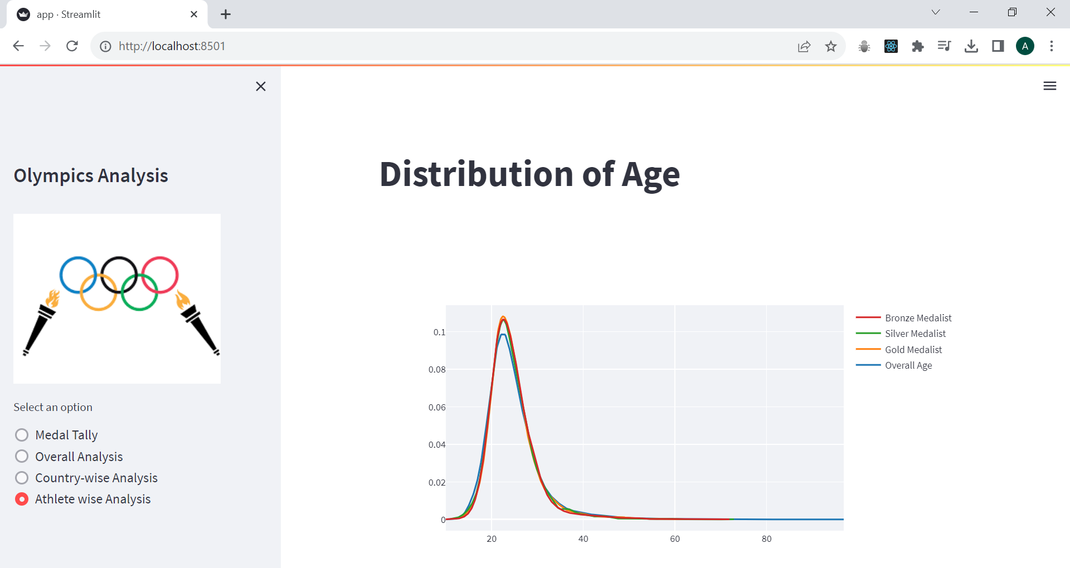This screenshot has width=1070, height=568.
Task: Bookmark the page using the star icon
Action: point(830,46)
